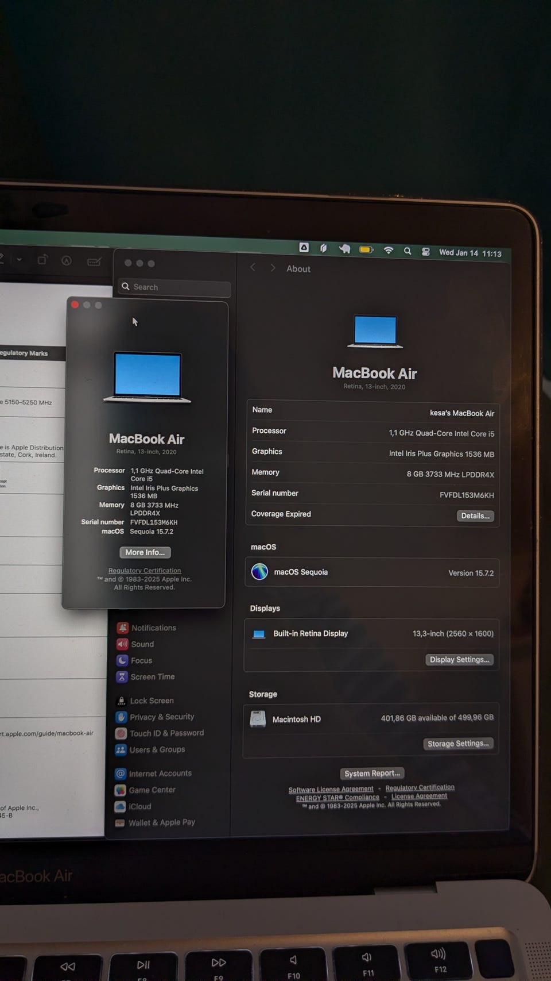Viewport: 551px width, 981px height.
Task: Open Lock Screen settings
Action: 145,701
